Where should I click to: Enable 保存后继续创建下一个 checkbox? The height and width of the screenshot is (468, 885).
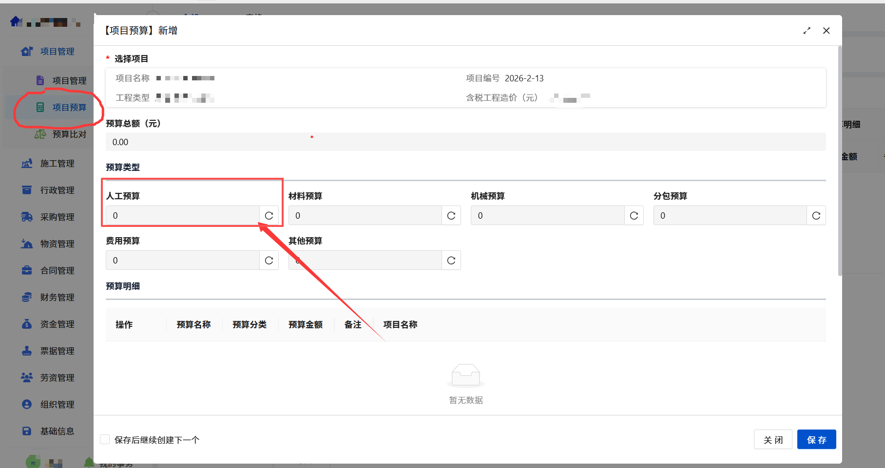click(105, 440)
